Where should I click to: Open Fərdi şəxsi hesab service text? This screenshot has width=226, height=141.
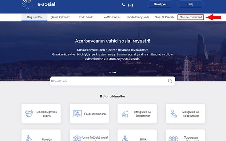(95, 114)
